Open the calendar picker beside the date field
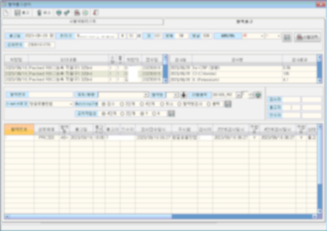Screen dimensions: 327x231 (52, 36)
